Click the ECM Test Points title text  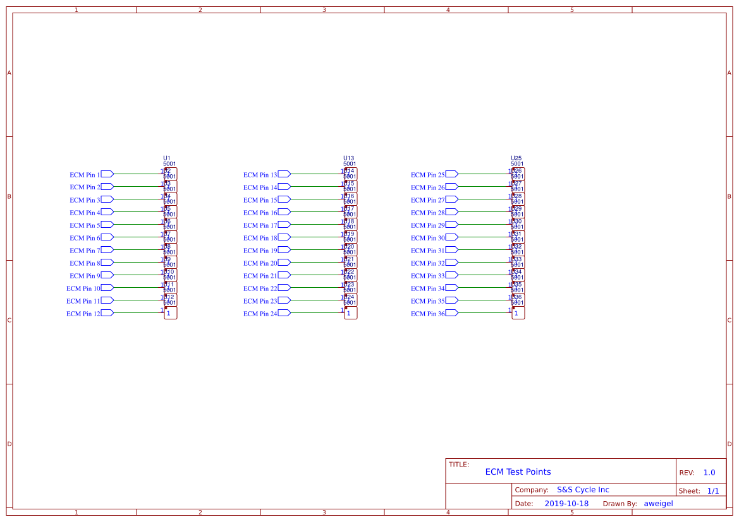click(x=518, y=472)
